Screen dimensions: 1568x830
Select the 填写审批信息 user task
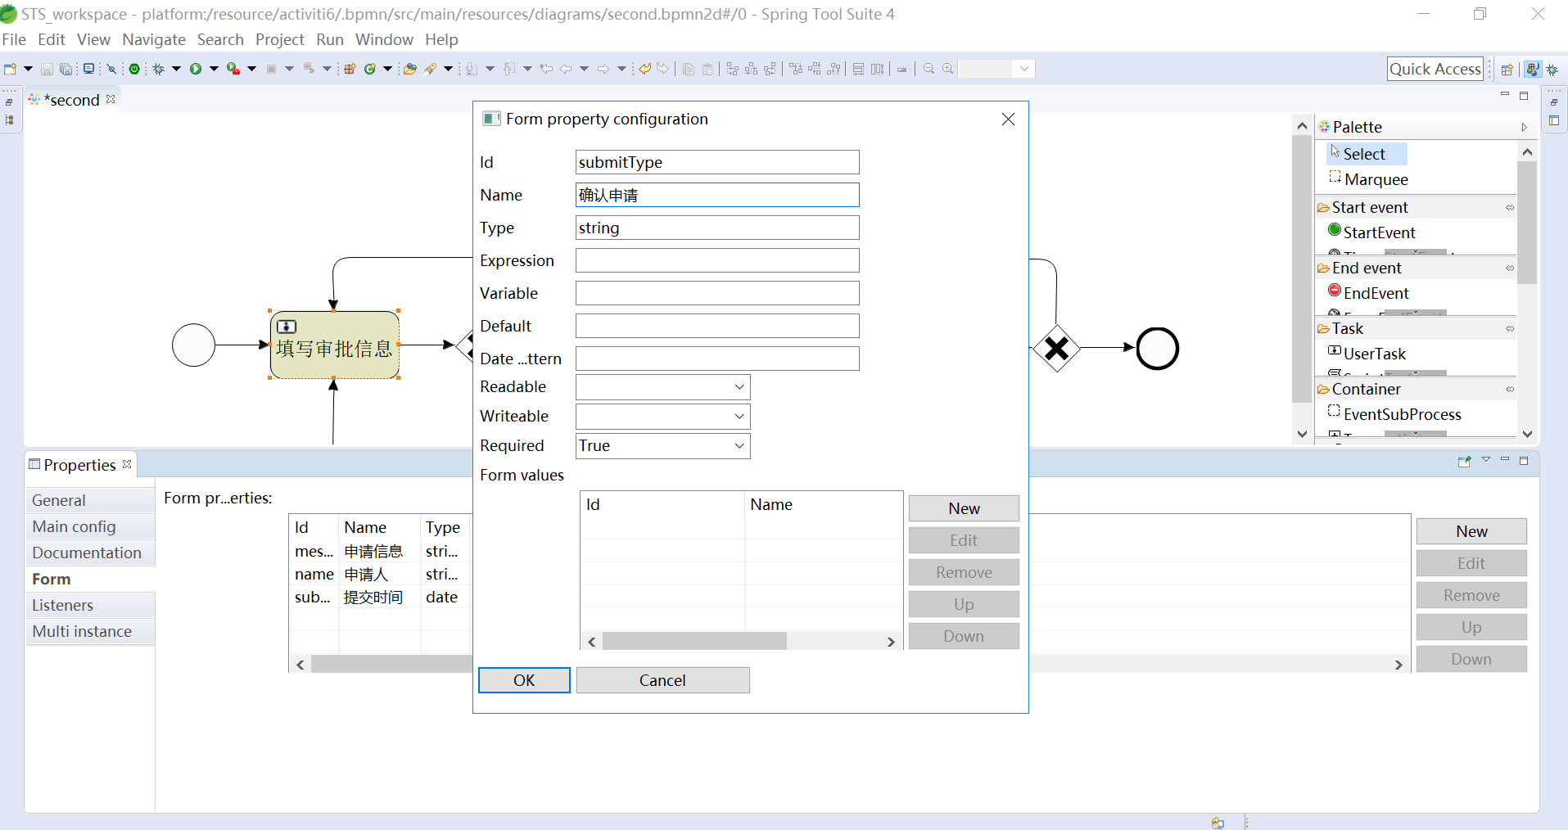334,345
